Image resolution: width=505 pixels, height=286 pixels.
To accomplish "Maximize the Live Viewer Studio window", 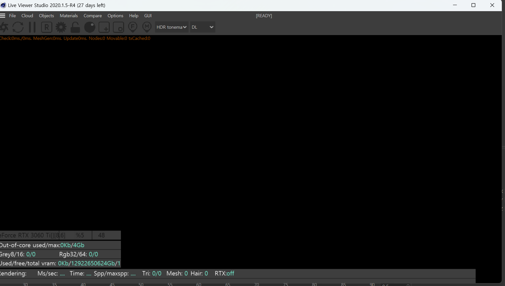I will (473, 5).
